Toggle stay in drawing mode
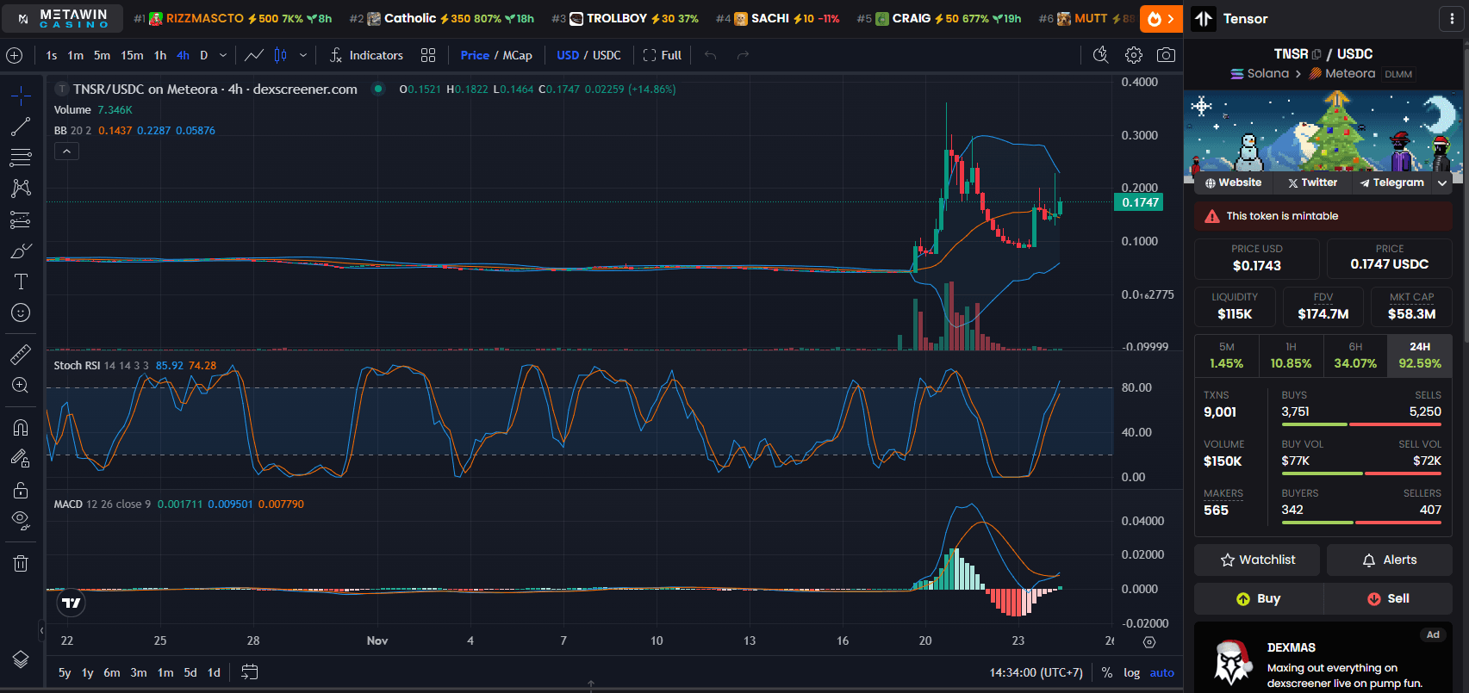Screen dimensions: 1469x693 [x=21, y=459]
